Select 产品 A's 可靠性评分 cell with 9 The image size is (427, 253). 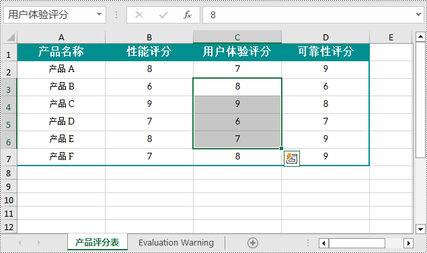[x=325, y=69]
